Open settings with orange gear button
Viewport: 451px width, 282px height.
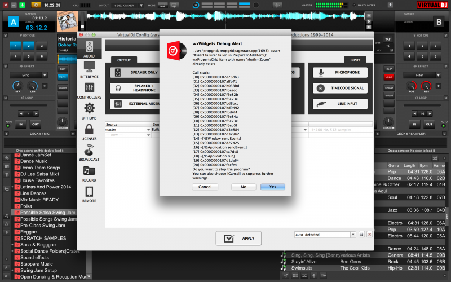click(x=36, y=5)
